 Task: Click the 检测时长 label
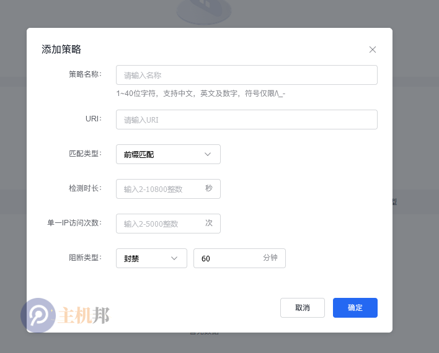[85, 188]
